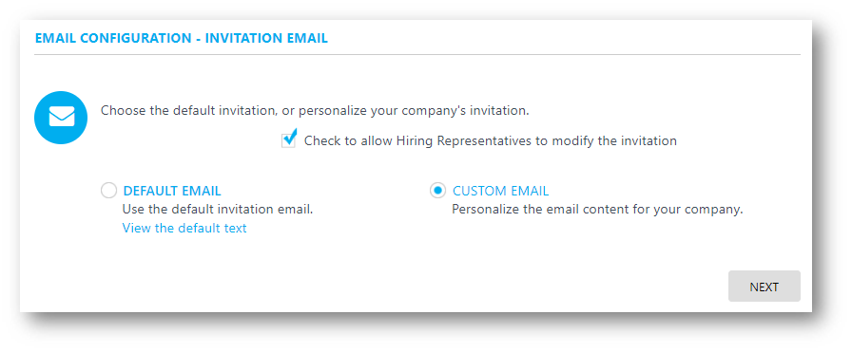
Task: Click the filled blue dot of Custom Email
Action: 437,191
